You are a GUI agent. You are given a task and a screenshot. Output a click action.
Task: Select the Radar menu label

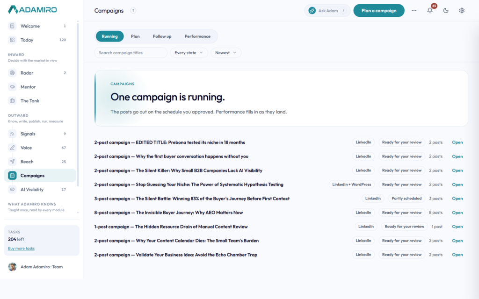[27, 73]
